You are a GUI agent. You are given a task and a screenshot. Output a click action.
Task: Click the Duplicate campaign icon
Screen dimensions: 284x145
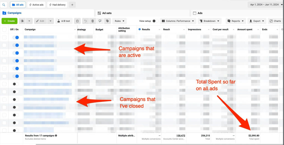coord(22,21)
